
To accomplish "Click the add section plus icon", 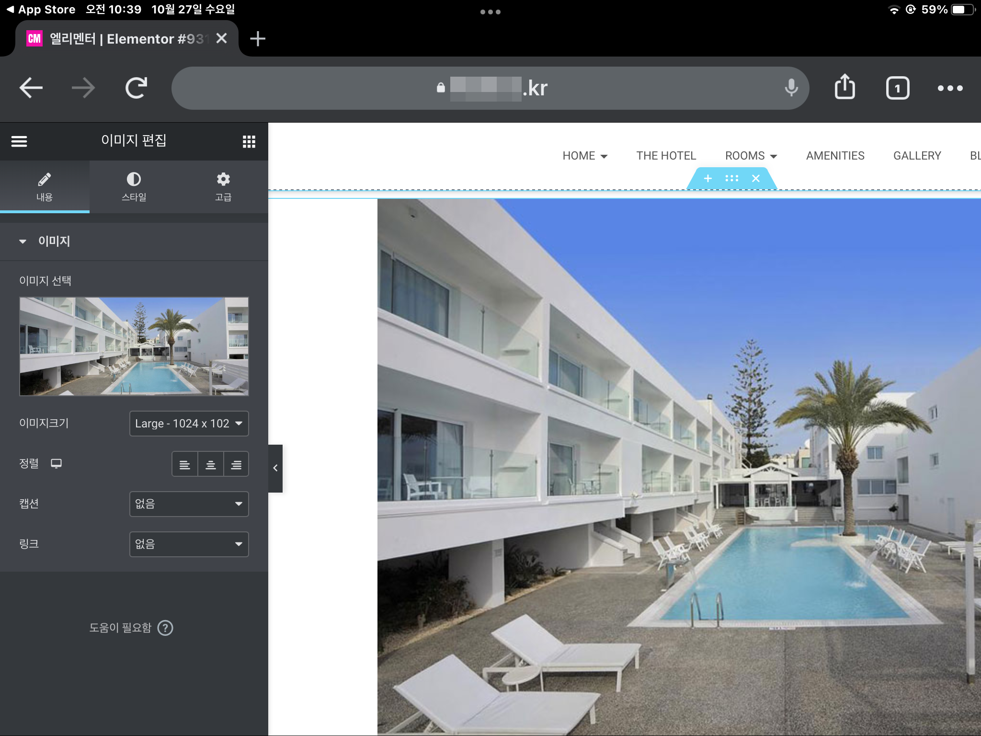I will click(707, 178).
